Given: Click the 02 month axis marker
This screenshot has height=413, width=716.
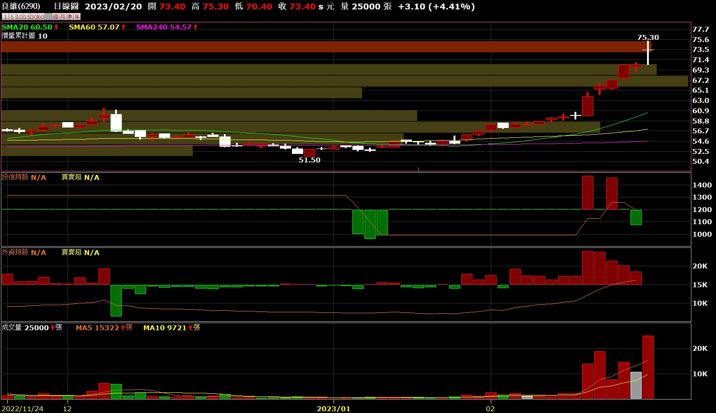Looking at the screenshot, I should 490,409.
